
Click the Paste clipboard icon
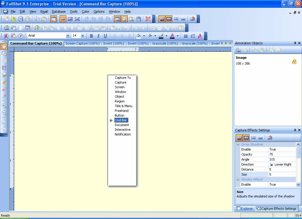click(x=44, y=19)
